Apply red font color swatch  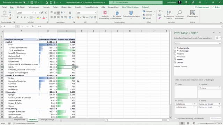pos(44,17)
